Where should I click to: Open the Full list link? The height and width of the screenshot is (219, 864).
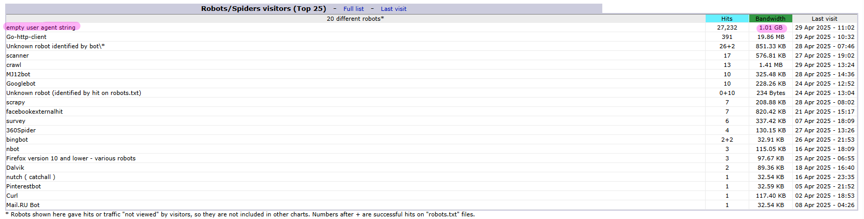click(x=354, y=9)
